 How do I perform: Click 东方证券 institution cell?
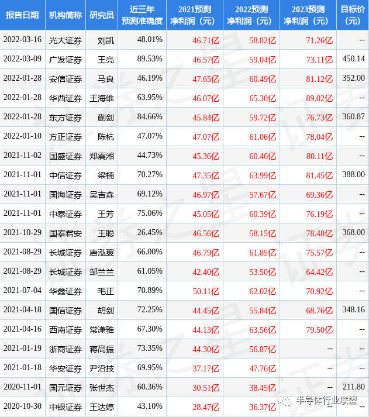(x=65, y=118)
